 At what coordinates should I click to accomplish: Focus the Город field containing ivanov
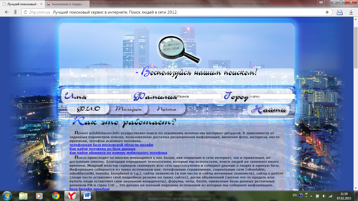[x=272, y=96]
